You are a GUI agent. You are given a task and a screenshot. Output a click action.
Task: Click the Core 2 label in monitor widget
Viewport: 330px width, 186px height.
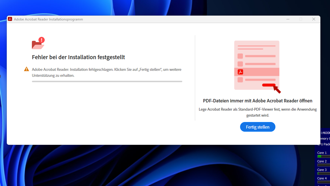[x=322, y=161]
